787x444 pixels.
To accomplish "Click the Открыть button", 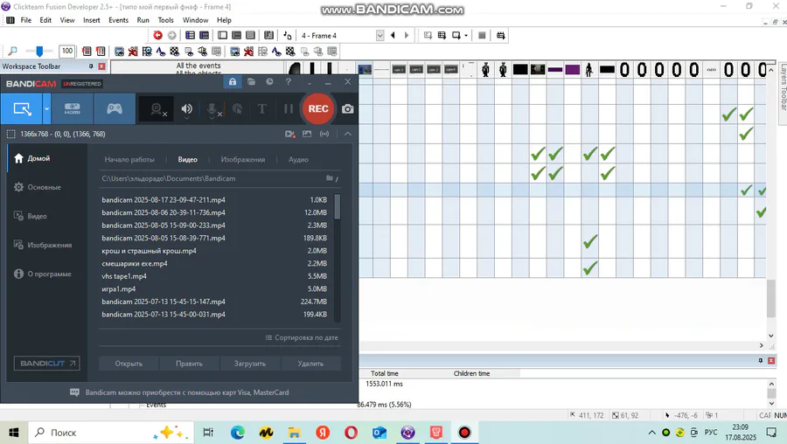I will (129, 364).
